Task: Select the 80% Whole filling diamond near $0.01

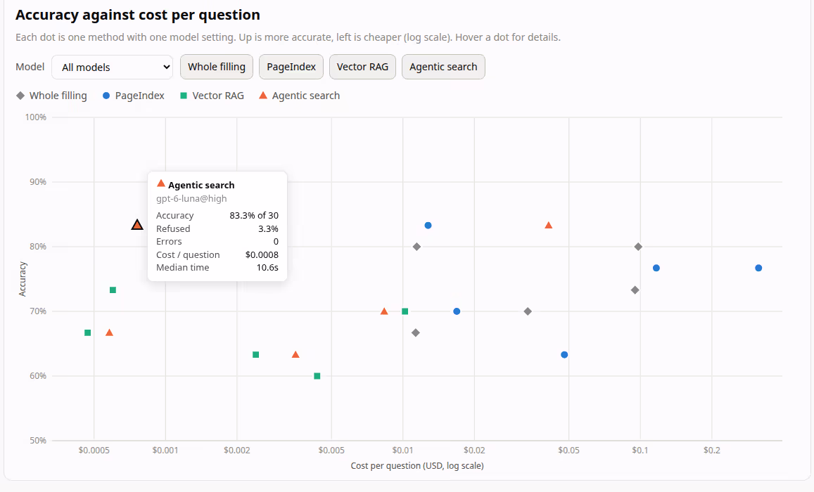Action: 417,247
